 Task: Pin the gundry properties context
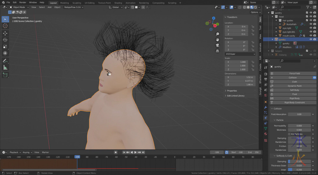(315, 67)
